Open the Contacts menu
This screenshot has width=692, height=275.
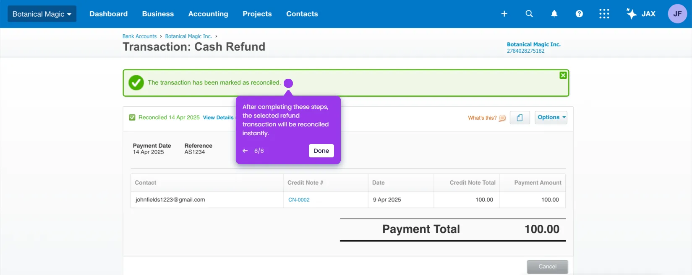302,14
